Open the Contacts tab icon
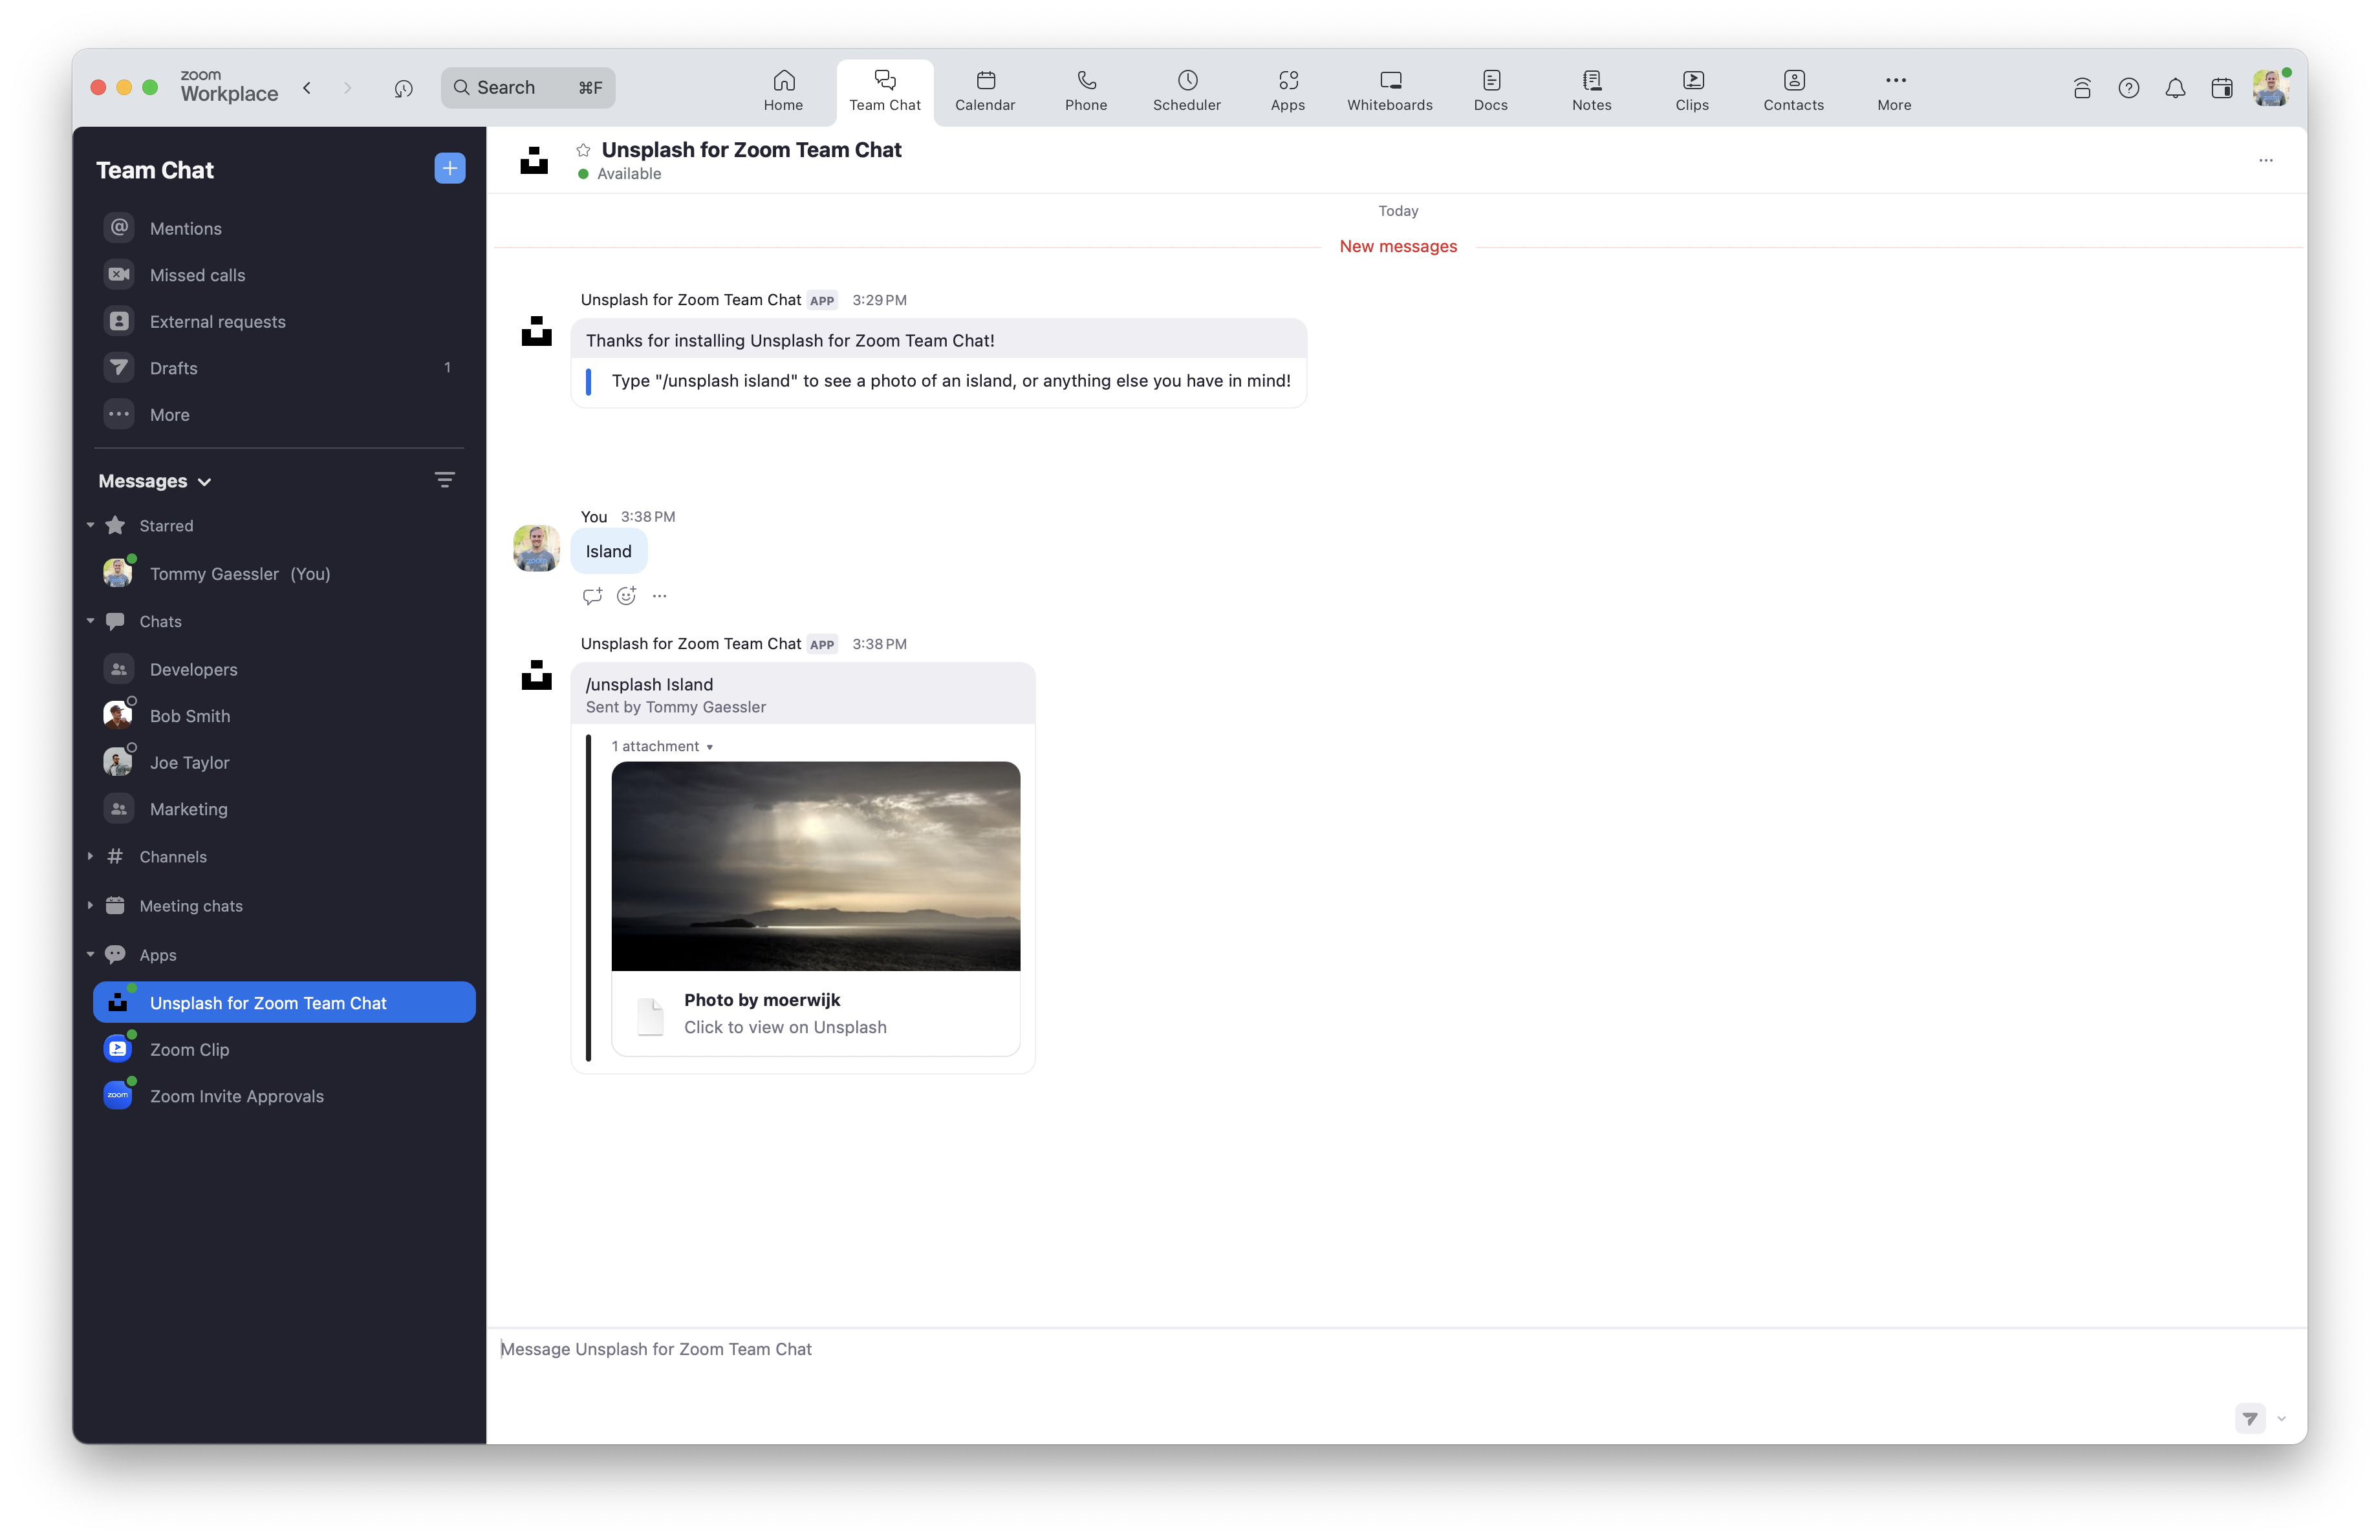 [1794, 80]
